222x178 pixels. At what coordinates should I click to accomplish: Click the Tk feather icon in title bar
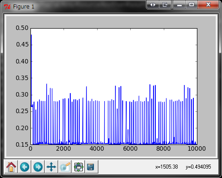pos(7,7)
